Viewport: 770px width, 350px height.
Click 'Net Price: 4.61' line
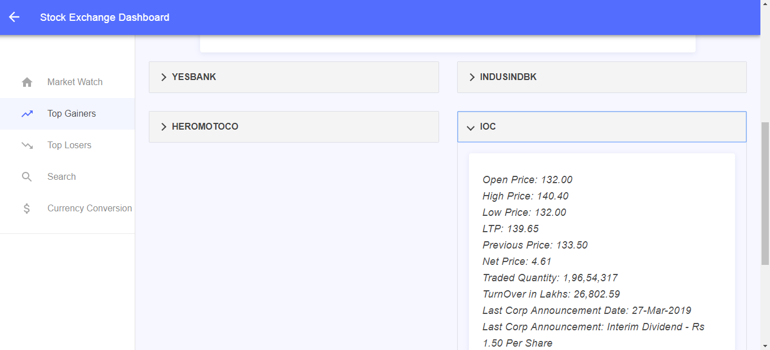[517, 262]
